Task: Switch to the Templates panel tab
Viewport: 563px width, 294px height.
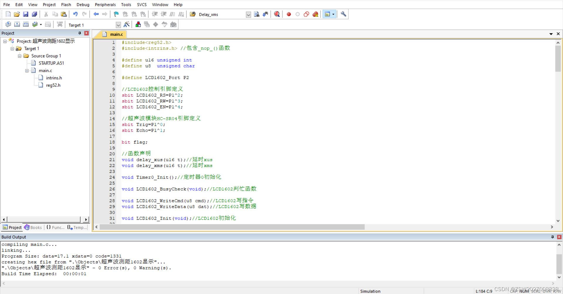Action: (77, 227)
